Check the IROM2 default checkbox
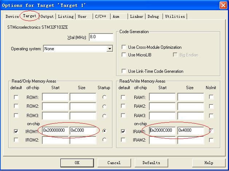The height and width of the screenshot is (171, 229). tap(16, 140)
